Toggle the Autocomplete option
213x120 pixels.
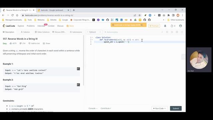point(111,32)
